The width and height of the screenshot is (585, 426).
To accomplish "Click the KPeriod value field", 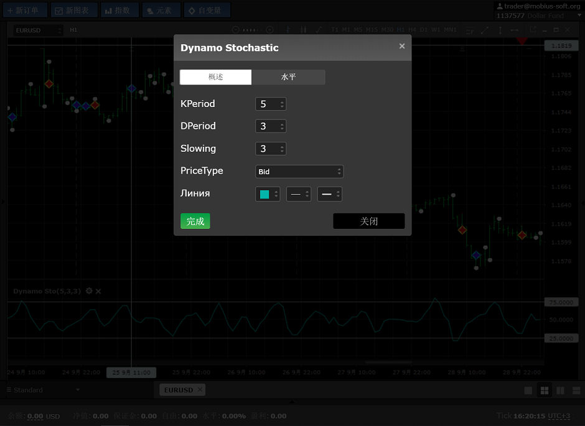I will pyautogui.click(x=271, y=104).
